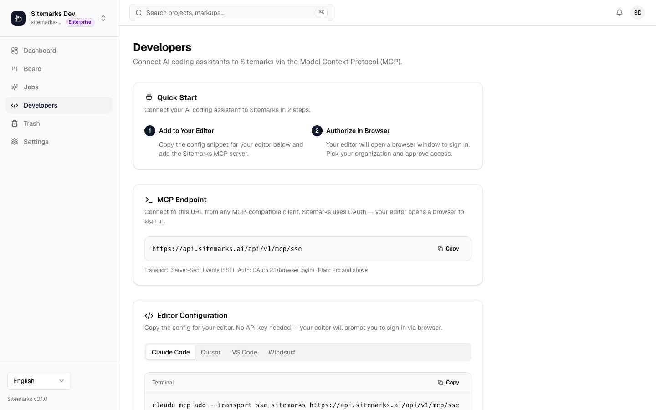This screenshot has width=656, height=410.
Task: Click the notification bell icon
Action: point(620,13)
